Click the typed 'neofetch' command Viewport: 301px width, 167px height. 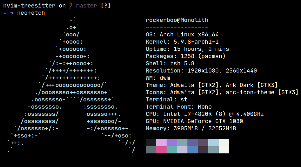tap(31, 13)
